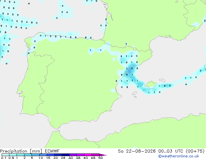Click the '15' legend scale label

coord(48,158)
